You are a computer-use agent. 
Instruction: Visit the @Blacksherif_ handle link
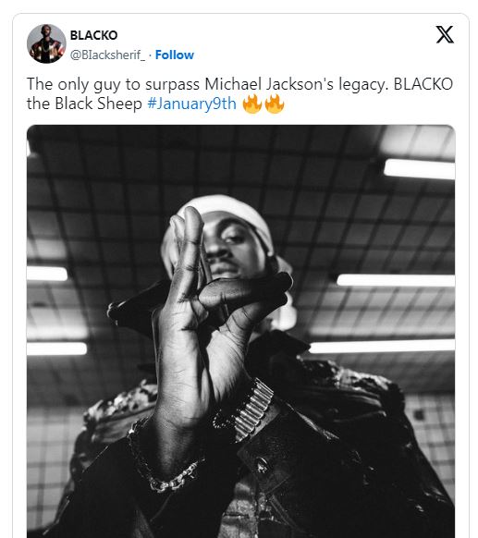click(x=108, y=55)
